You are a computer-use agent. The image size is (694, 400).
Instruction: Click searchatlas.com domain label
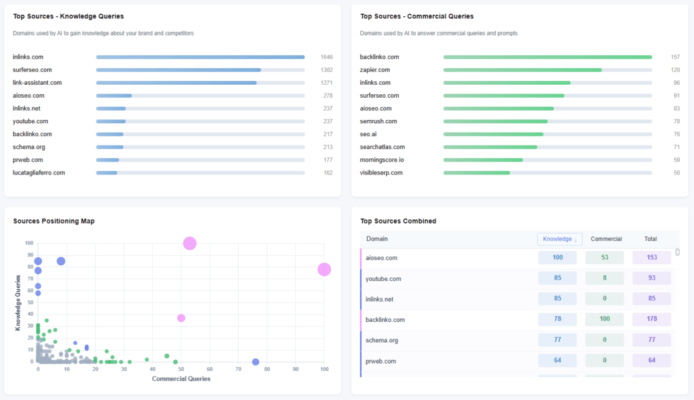coord(383,147)
